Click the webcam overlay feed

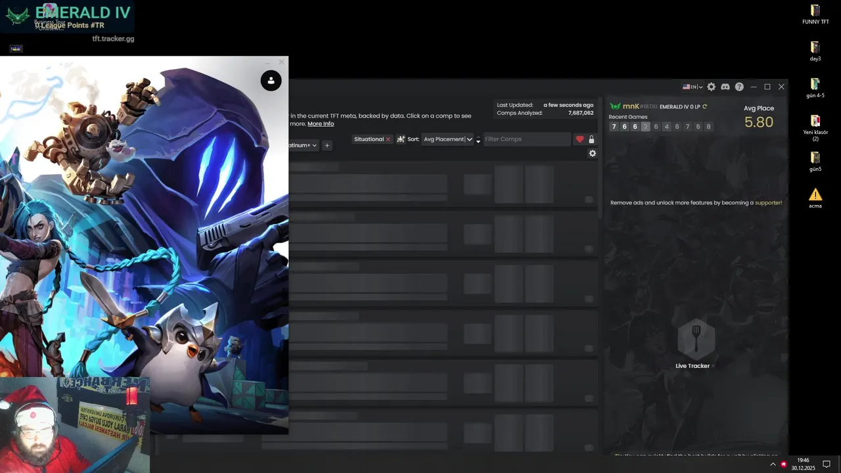[75, 424]
